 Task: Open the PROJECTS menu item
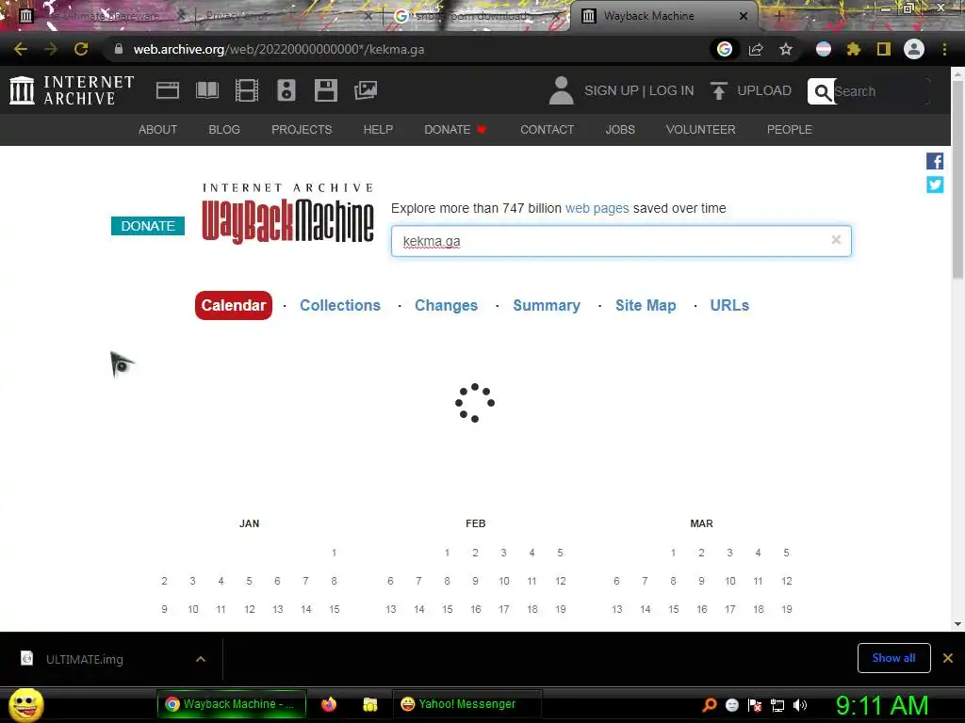(302, 130)
